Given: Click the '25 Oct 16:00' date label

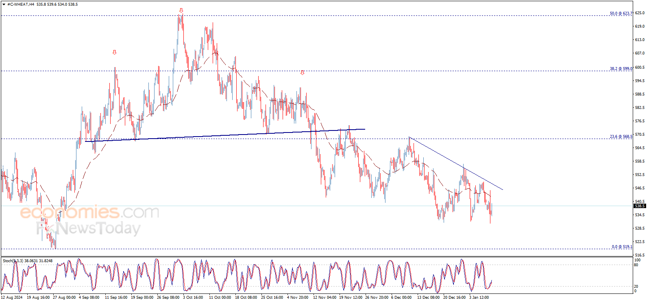Looking at the screenshot, I should pos(272,298).
